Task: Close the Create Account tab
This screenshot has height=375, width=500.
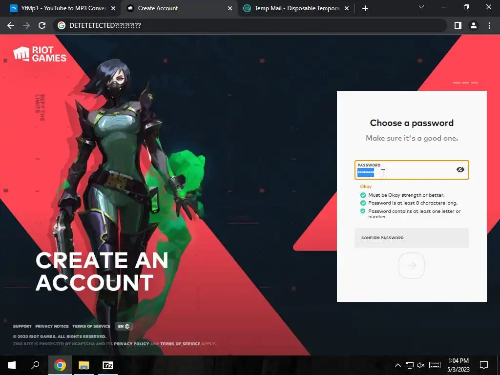Action: click(x=230, y=9)
